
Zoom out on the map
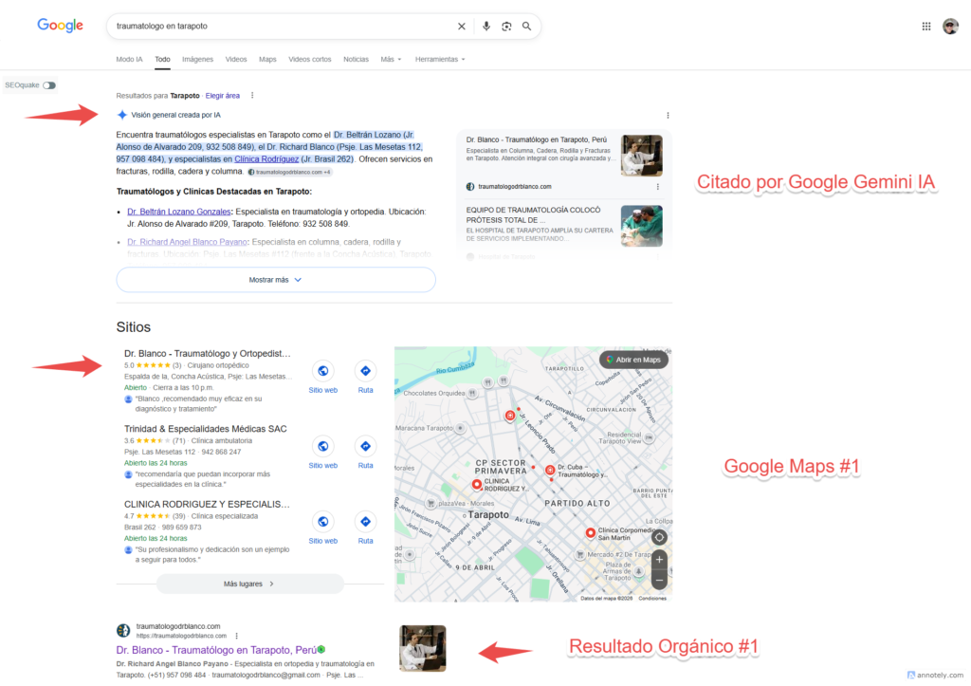pyautogui.click(x=660, y=581)
